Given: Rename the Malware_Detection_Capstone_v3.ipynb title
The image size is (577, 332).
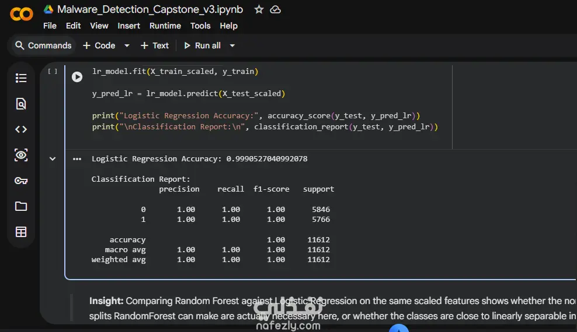Looking at the screenshot, I should coord(150,9).
